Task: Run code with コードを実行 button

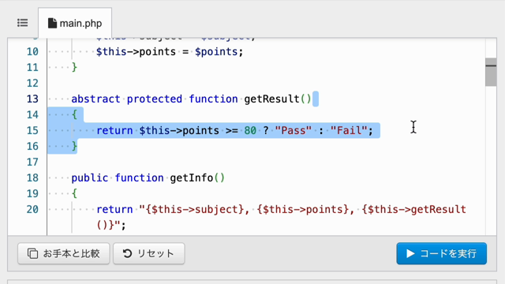Action: [x=442, y=254]
